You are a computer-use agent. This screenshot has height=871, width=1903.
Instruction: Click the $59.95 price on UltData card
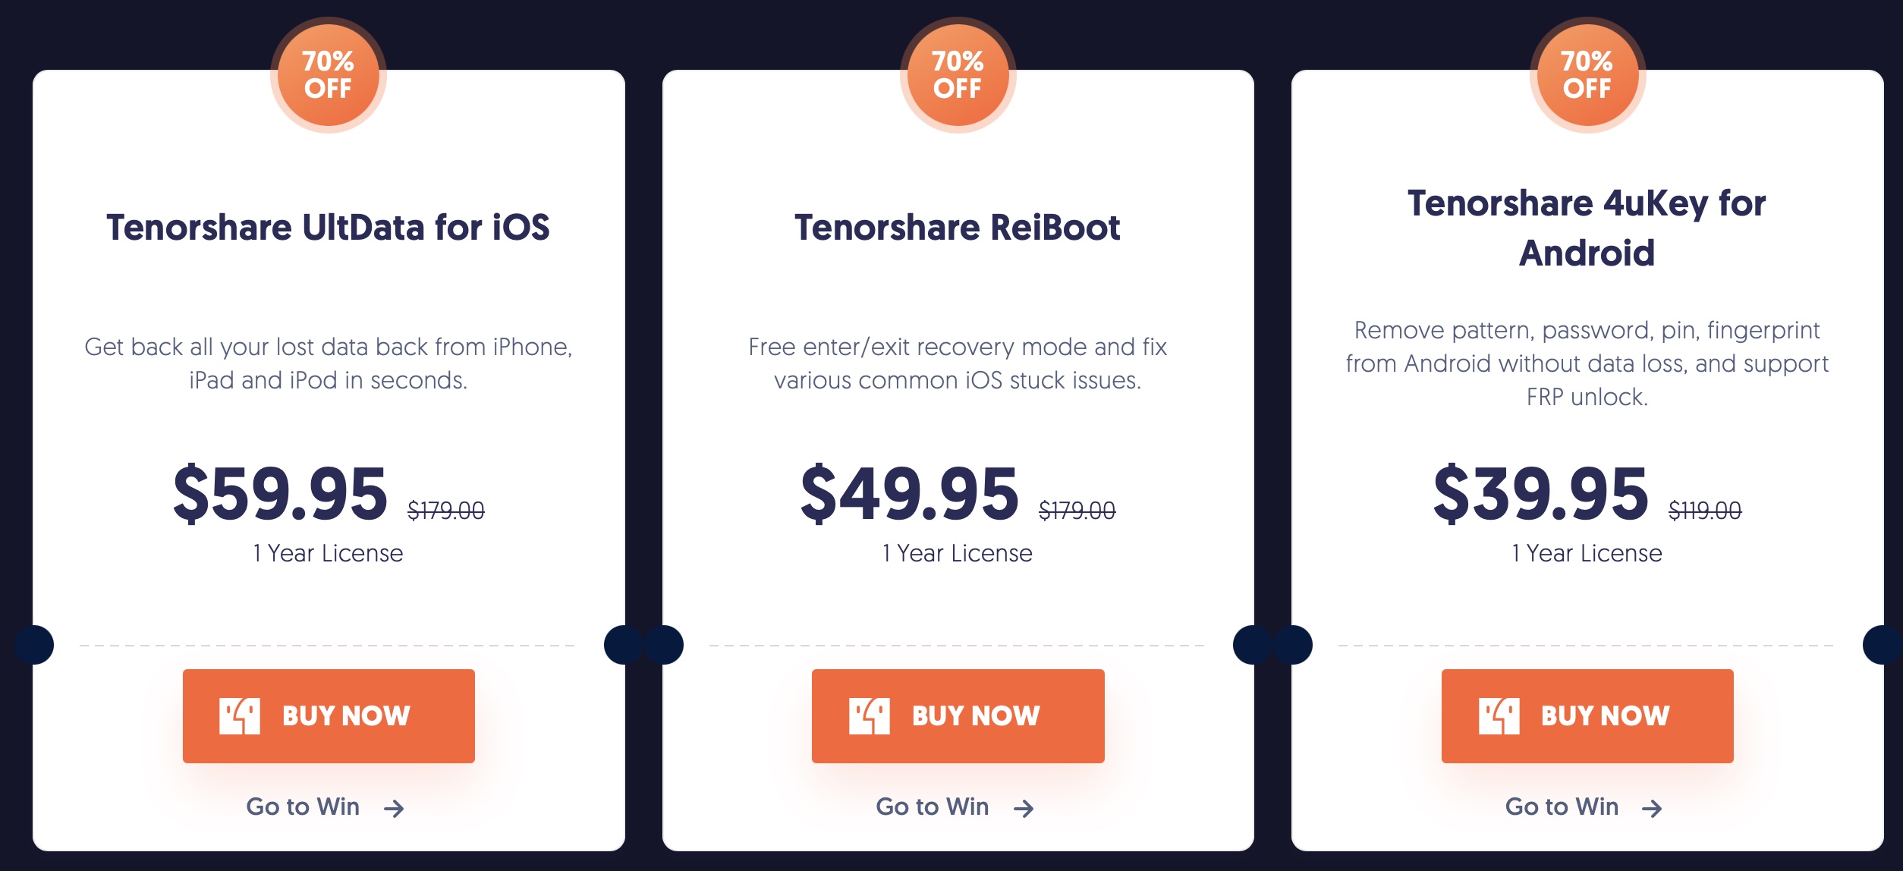pos(281,495)
